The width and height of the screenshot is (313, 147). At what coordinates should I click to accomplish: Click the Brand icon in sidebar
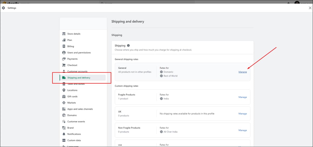point(64,128)
